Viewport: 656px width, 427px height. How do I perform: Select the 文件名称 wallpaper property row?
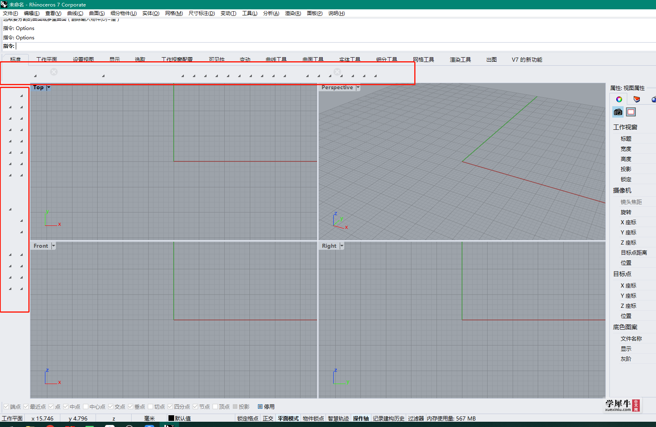pos(634,339)
